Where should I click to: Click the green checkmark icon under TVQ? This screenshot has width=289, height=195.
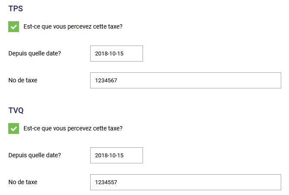point(13,129)
